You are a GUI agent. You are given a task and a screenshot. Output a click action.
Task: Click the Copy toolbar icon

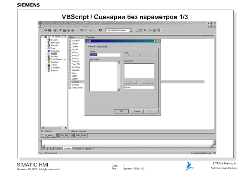[x=82, y=30]
